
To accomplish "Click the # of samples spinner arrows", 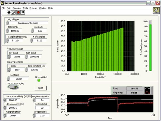I will click(32, 41).
